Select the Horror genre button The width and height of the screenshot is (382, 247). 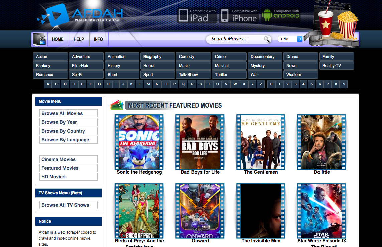point(158,66)
